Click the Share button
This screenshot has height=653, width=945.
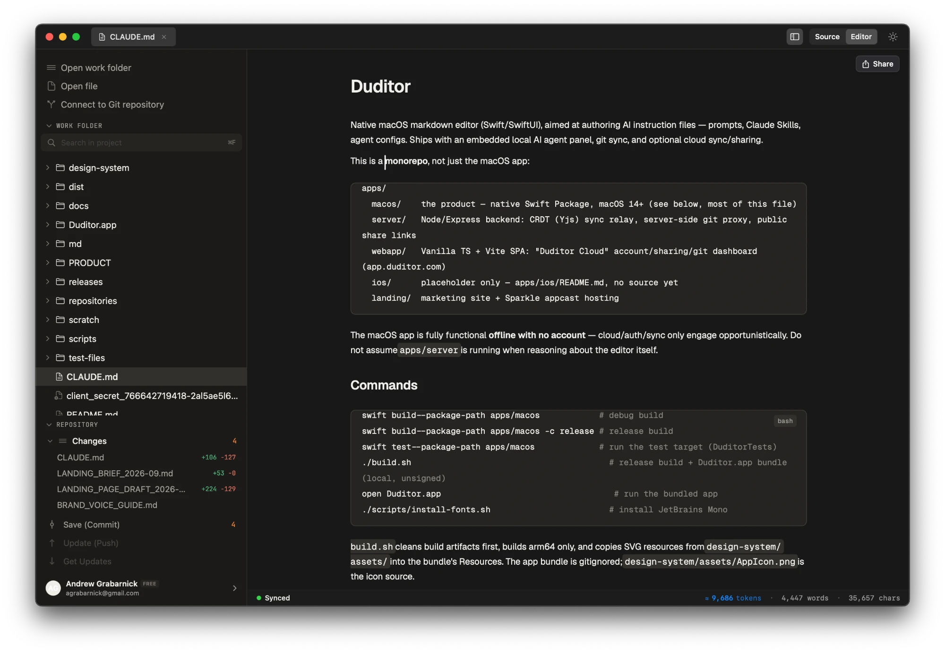(877, 64)
